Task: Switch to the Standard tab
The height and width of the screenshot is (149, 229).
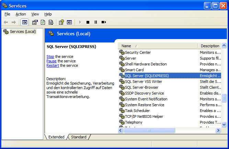Action: pyautogui.click(x=79, y=137)
